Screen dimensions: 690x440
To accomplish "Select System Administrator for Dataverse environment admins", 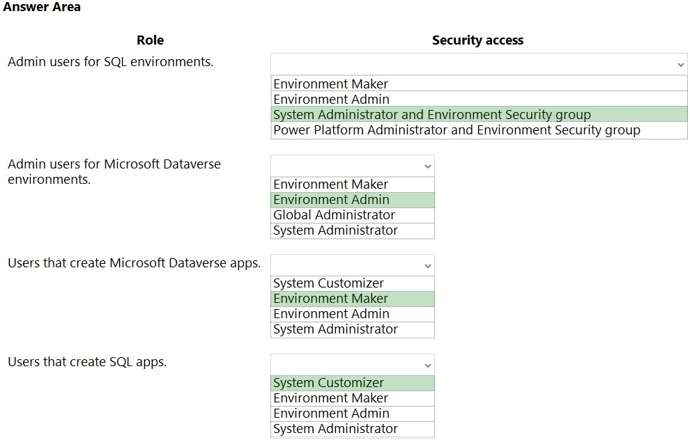I will pos(353,230).
